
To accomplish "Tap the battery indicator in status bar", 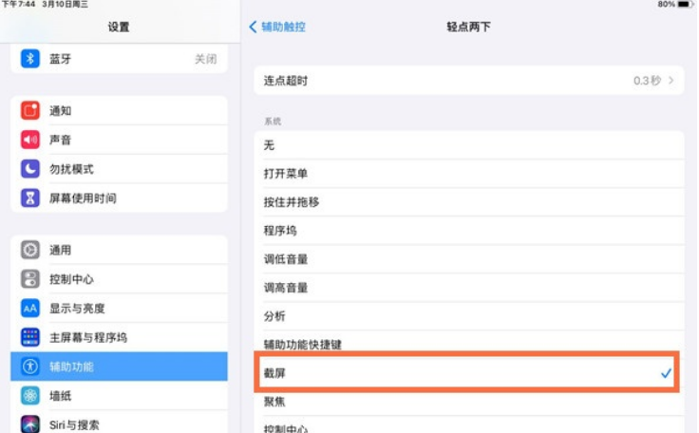I will (x=685, y=5).
